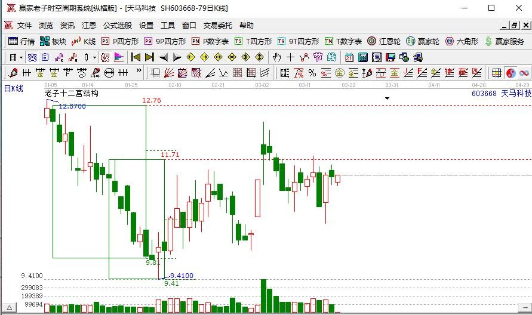Minimize the inner document window
Viewport: 532px width, 315px height.
[x=505, y=26]
